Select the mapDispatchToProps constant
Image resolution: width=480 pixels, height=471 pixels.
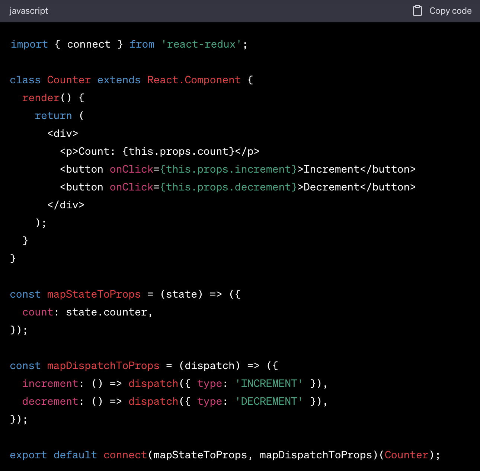pyautogui.click(x=103, y=365)
